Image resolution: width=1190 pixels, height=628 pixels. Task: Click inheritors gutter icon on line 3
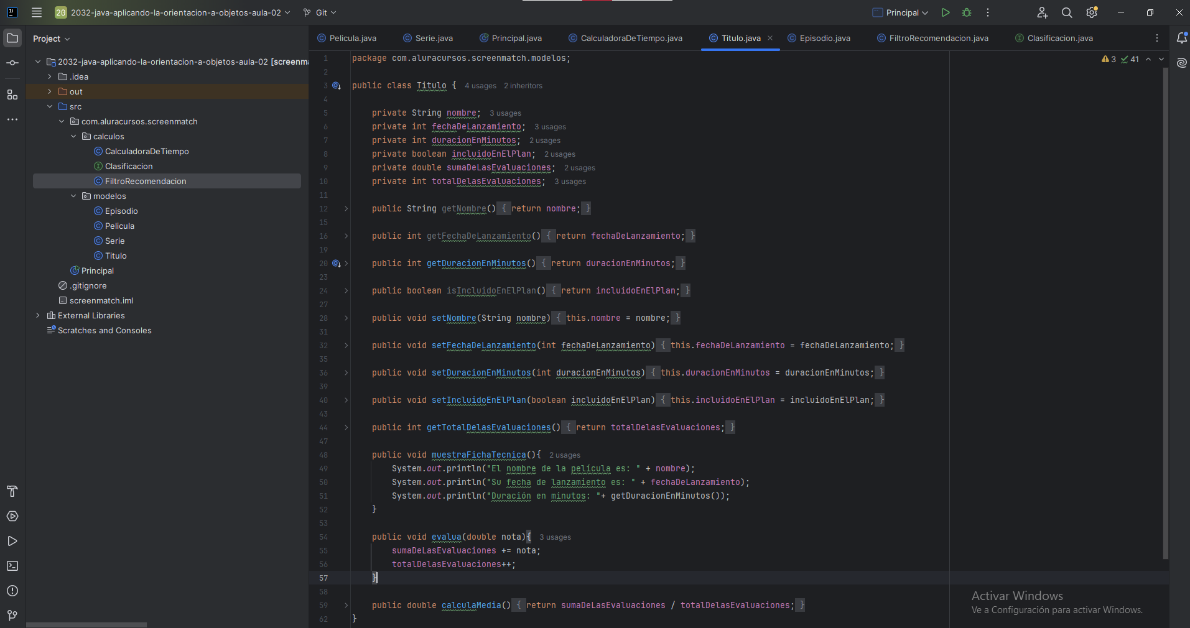(x=337, y=86)
